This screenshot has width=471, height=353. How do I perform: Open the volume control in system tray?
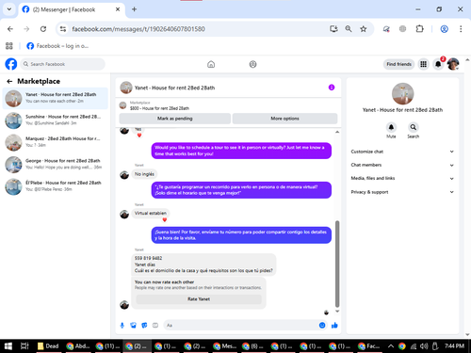pos(424,346)
